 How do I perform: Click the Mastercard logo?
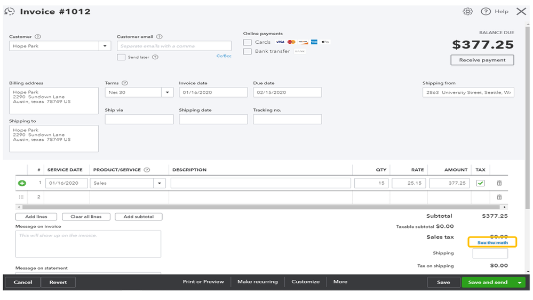coord(291,42)
